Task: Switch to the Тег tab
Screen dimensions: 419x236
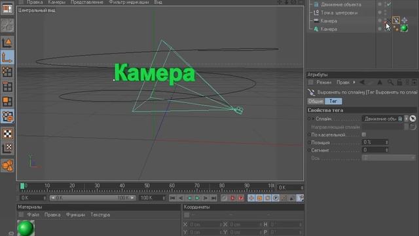Action: (x=333, y=101)
